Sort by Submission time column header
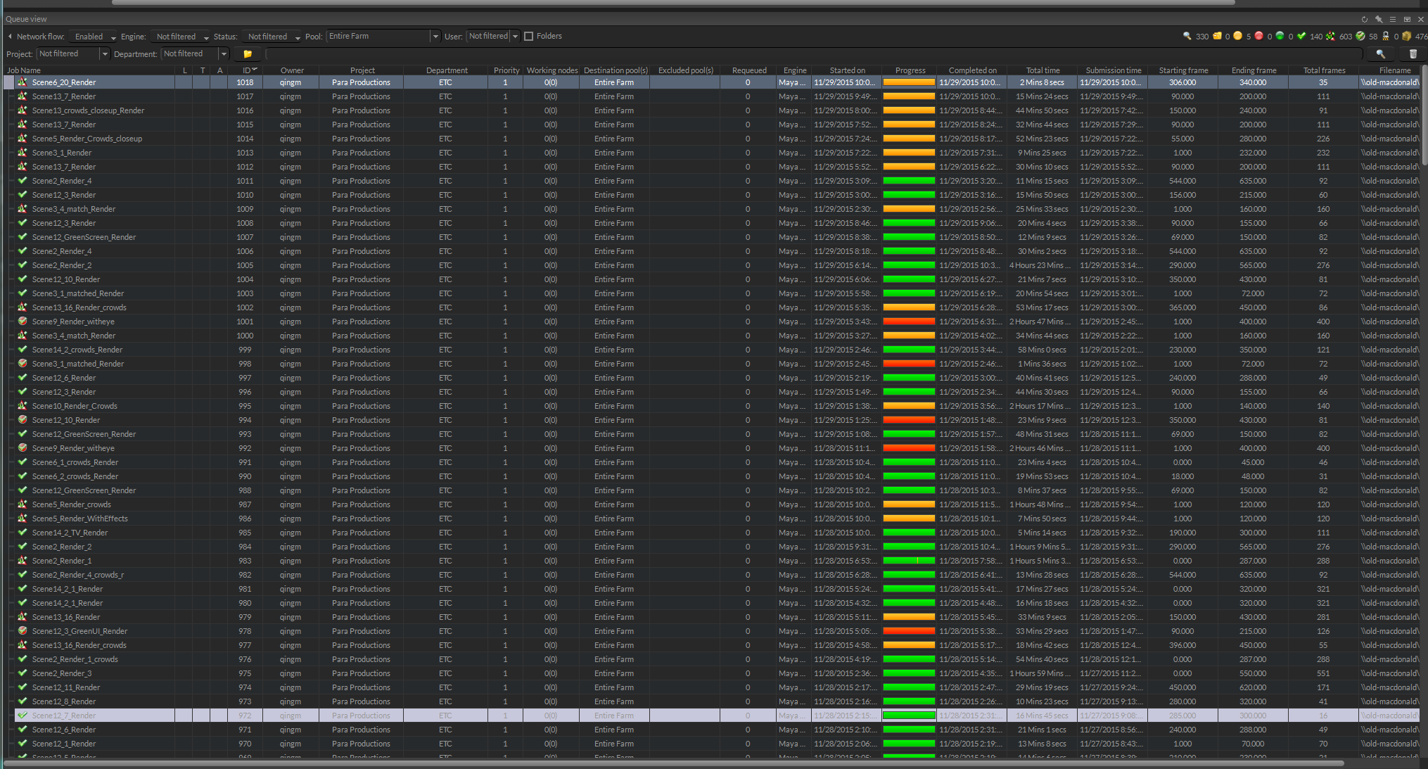 pyautogui.click(x=1114, y=70)
